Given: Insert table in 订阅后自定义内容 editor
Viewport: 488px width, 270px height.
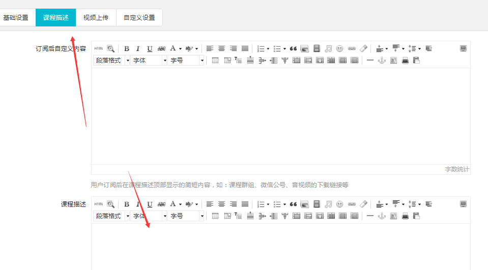Looking at the screenshot, I should coord(215,61).
